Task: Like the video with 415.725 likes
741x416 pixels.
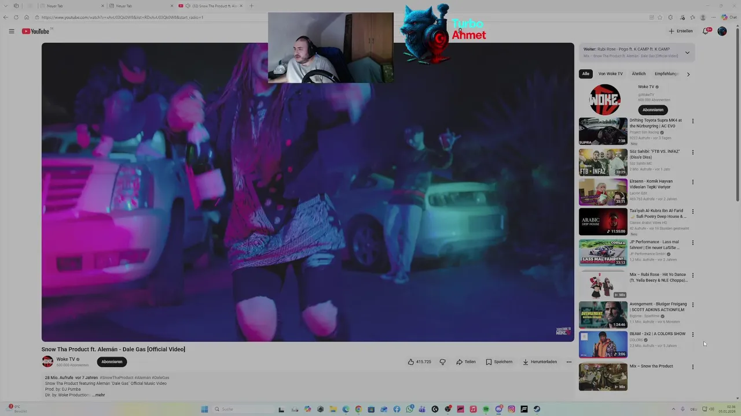Action: pos(420,362)
